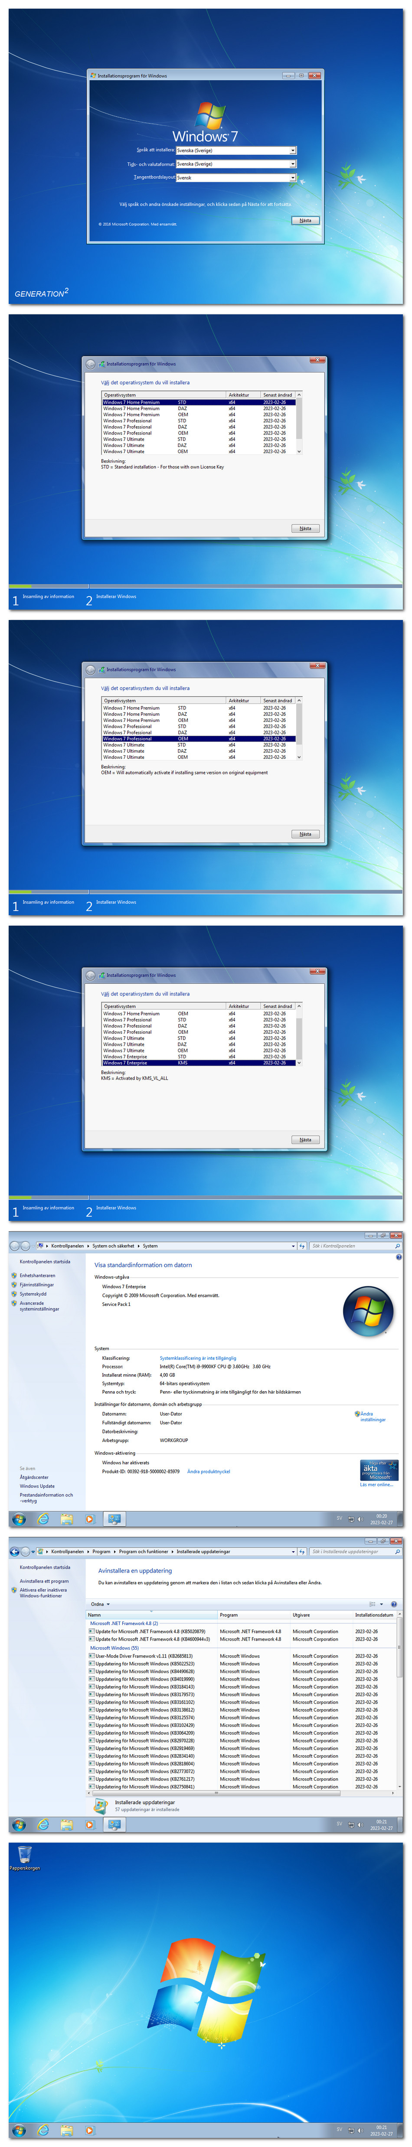Image resolution: width=412 pixels, height=2147 pixels.
Task: Click 'Läs mer online...' link
Action: (376, 1485)
